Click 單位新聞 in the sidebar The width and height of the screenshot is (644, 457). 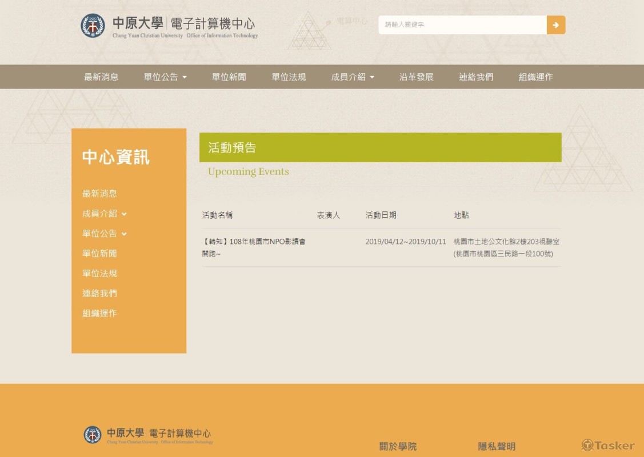pos(98,253)
